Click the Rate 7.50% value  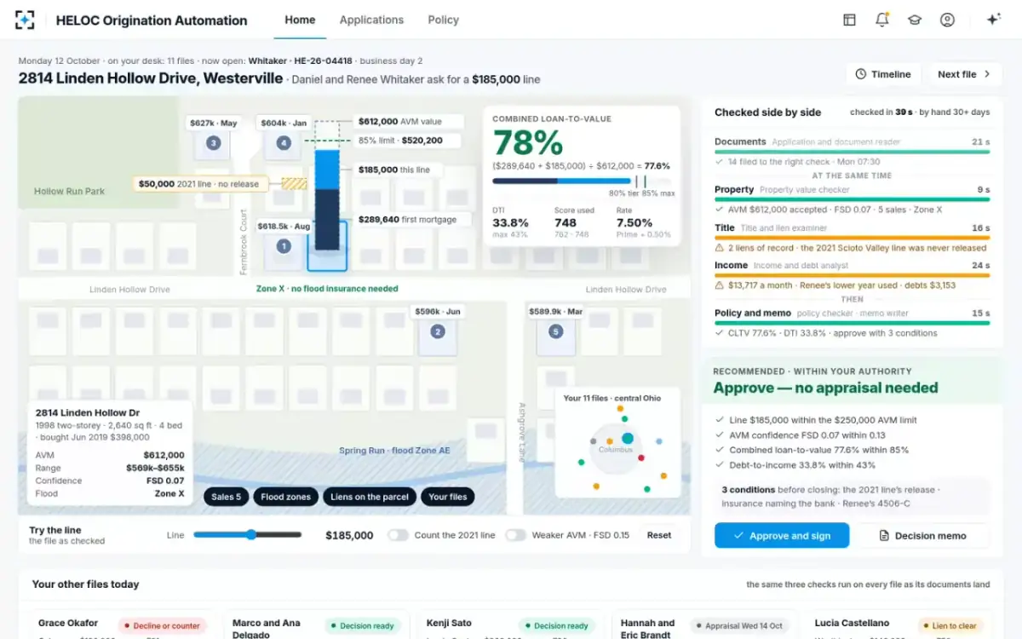[x=634, y=222]
